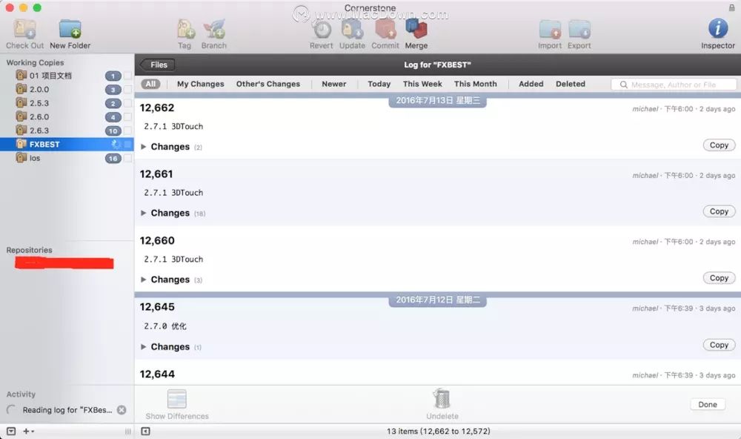Click the Check Out toolbar icon
The image size is (741, 439).
(x=24, y=30)
